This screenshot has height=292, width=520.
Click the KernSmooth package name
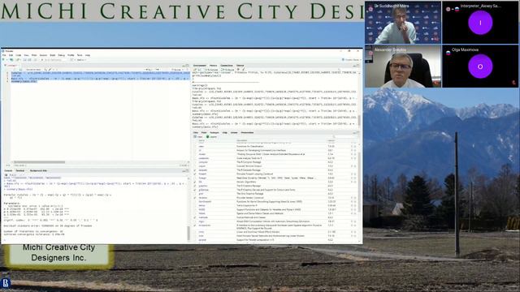pyautogui.click(x=205, y=202)
